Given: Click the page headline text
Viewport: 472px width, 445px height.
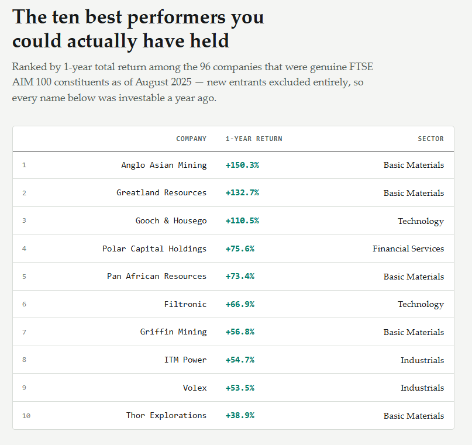Looking at the screenshot, I should tap(138, 29).
